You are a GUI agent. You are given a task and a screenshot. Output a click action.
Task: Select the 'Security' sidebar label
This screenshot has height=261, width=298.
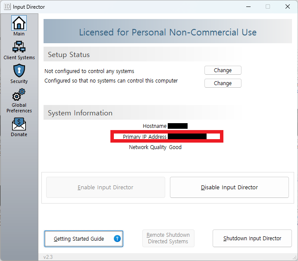coord(19,81)
